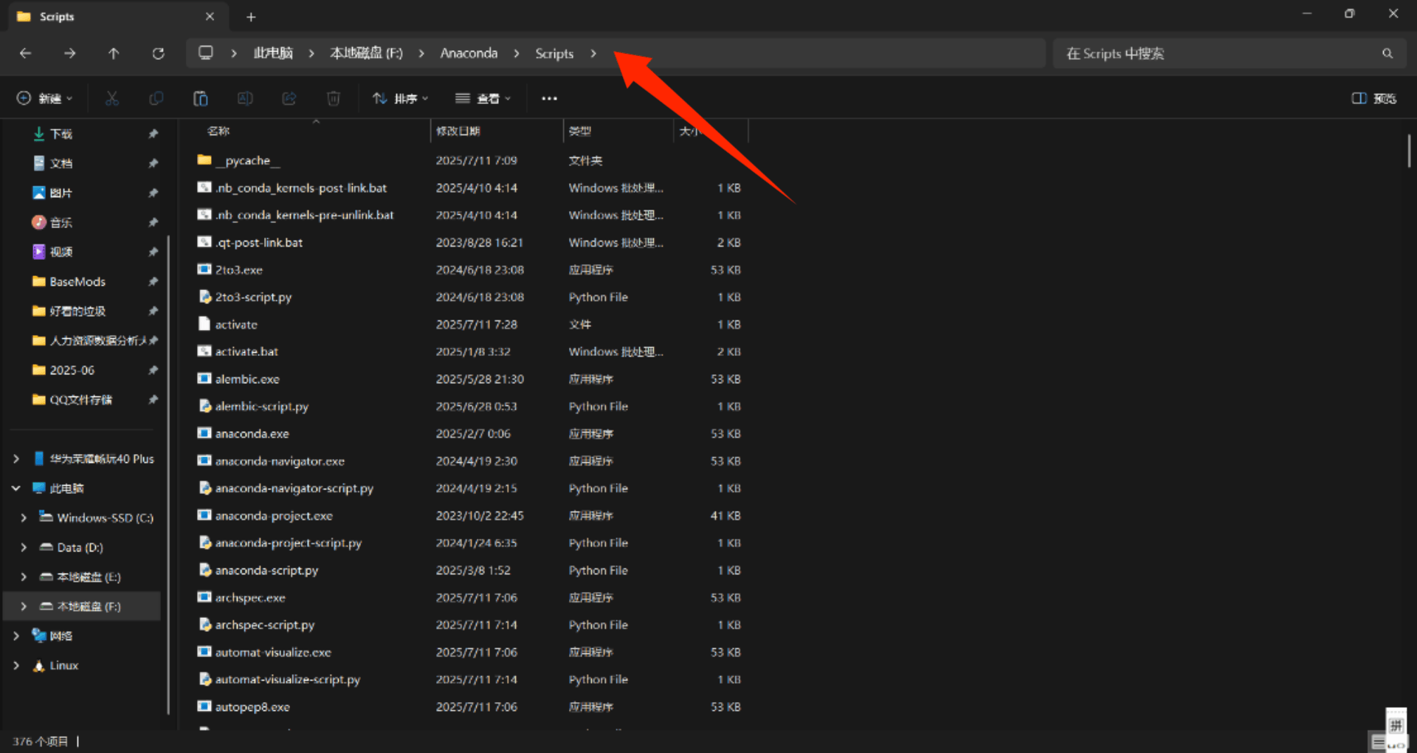Select the __pycache__ folder
1417x753 pixels.
coord(247,160)
